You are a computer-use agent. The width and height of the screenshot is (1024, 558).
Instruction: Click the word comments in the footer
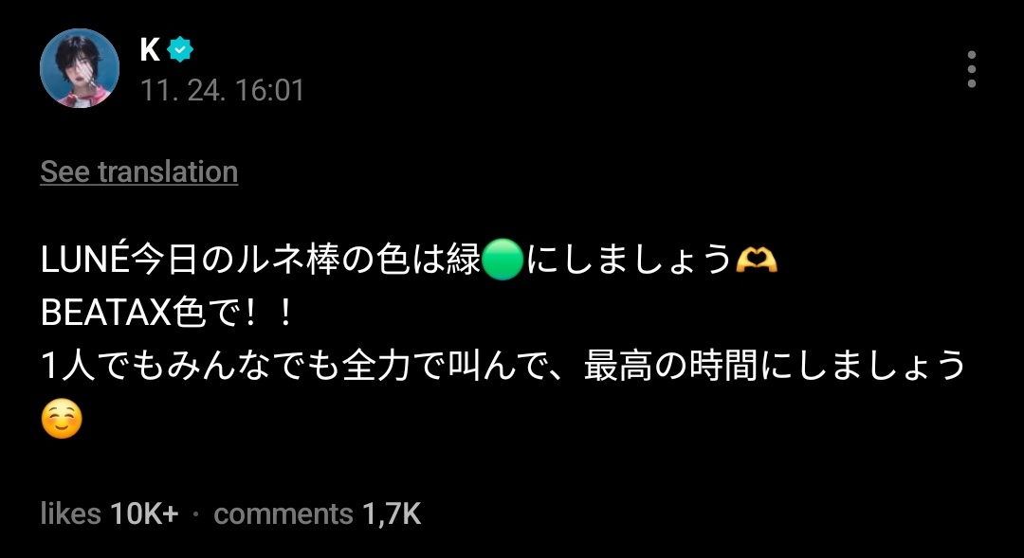[283, 513]
